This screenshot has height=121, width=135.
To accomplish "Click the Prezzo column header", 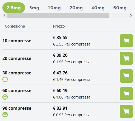I will click(x=59, y=26).
